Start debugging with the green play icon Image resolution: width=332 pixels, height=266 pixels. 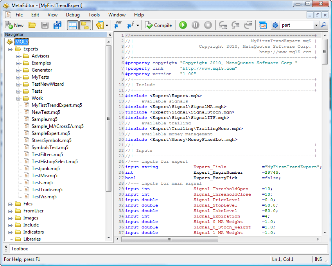(x=183, y=25)
